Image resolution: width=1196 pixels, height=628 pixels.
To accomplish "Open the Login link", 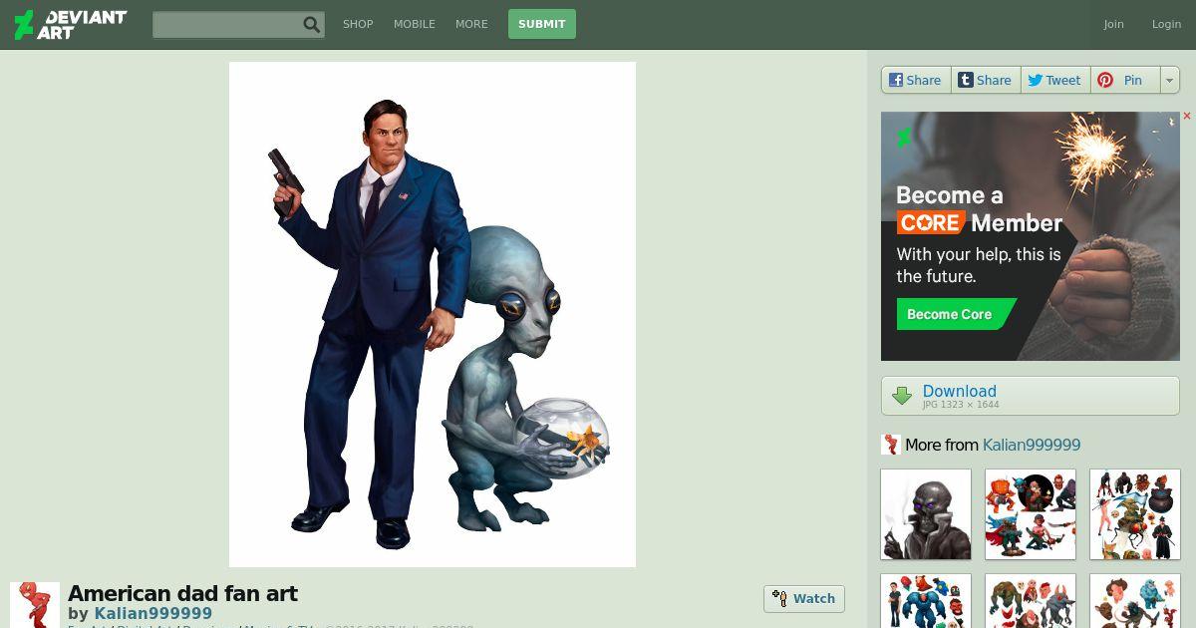I will (1166, 24).
